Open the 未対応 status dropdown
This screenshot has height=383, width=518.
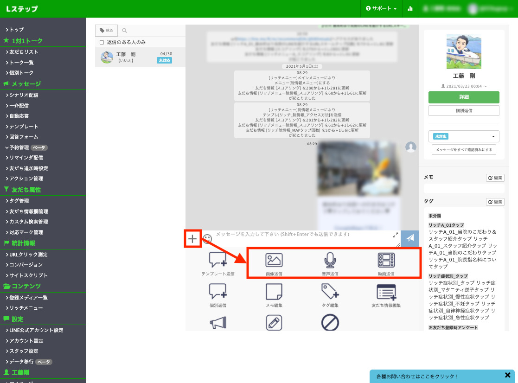tap(463, 136)
